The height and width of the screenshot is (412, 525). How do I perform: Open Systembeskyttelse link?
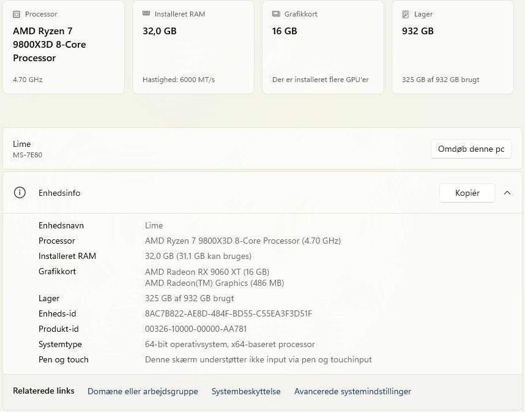click(246, 391)
